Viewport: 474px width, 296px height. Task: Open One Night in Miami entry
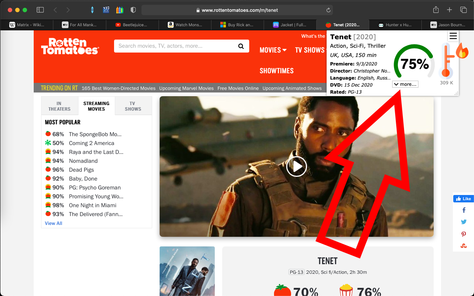pyautogui.click(x=93, y=205)
